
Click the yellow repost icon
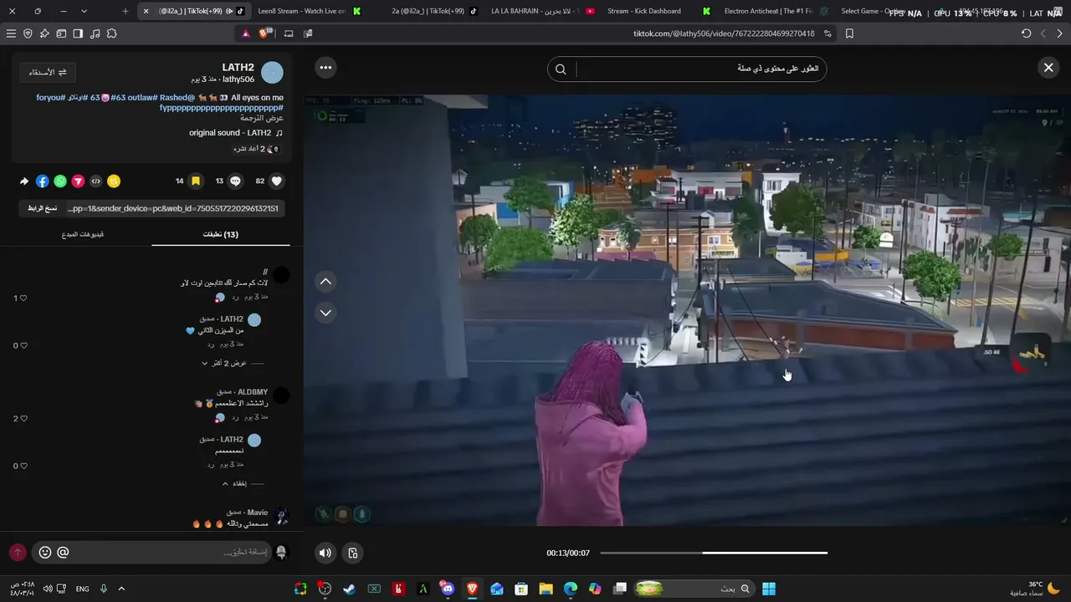tap(114, 181)
